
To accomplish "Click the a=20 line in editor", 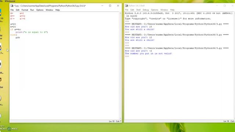I will (x=13, y=24).
